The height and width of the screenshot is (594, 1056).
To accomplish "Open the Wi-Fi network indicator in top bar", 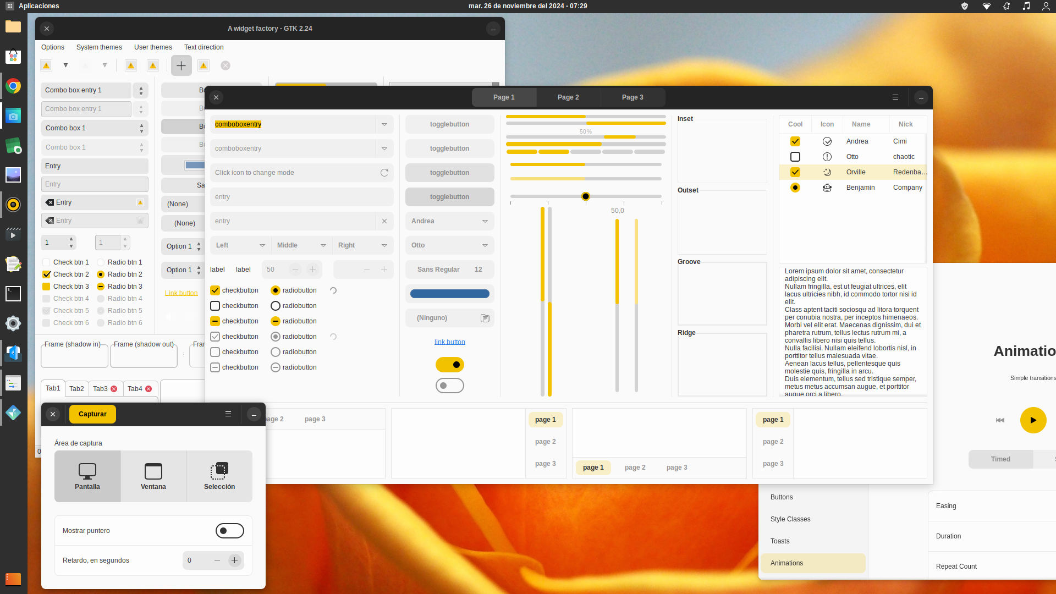I will coord(987,6).
